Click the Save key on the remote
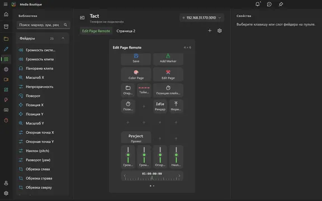 (x=136, y=59)
